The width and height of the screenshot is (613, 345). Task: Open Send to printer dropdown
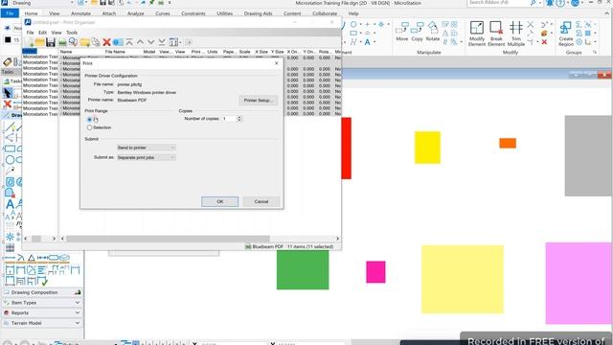click(x=146, y=148)
